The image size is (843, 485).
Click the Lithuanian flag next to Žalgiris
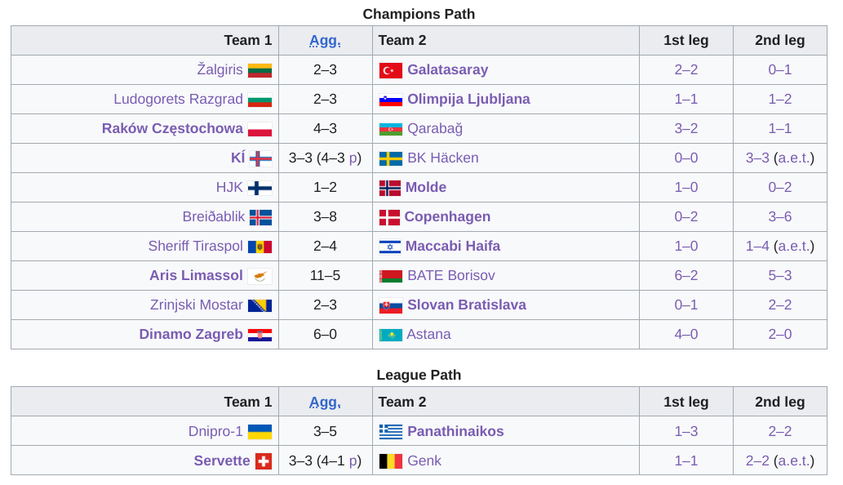pos(260,70)
